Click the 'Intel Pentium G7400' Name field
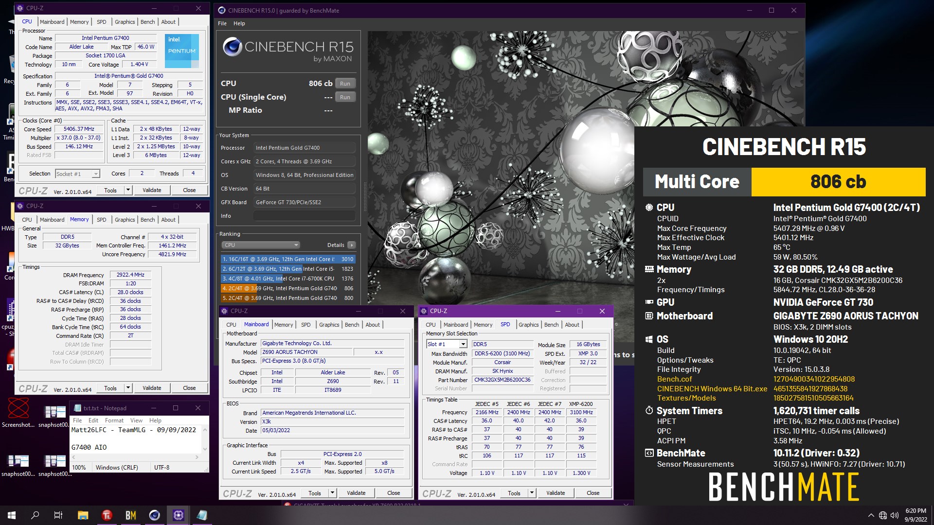The width and height of the screenshot is (934, 525). pyautogui.click(x=106, y=38)
